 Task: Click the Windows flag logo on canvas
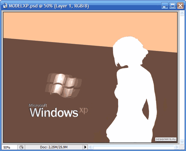63,86
